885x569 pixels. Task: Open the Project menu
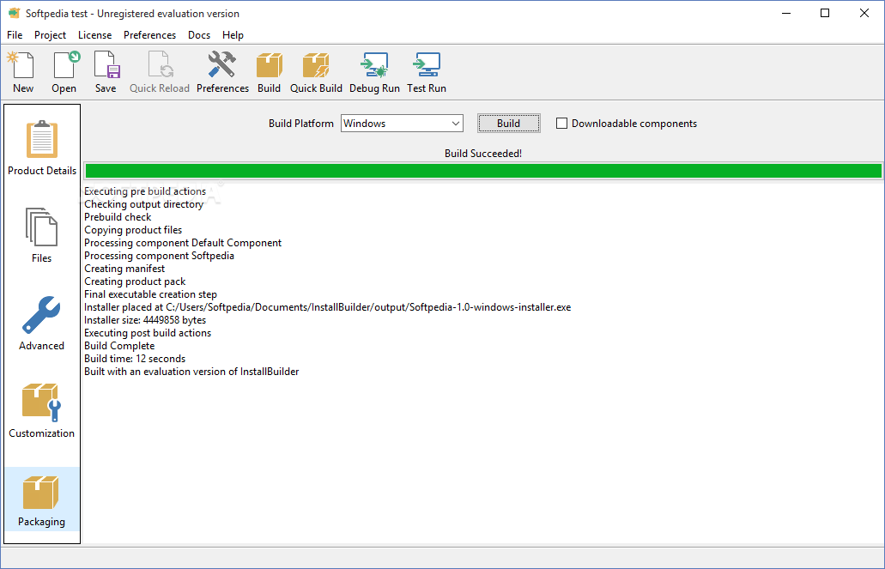[51, 35]
